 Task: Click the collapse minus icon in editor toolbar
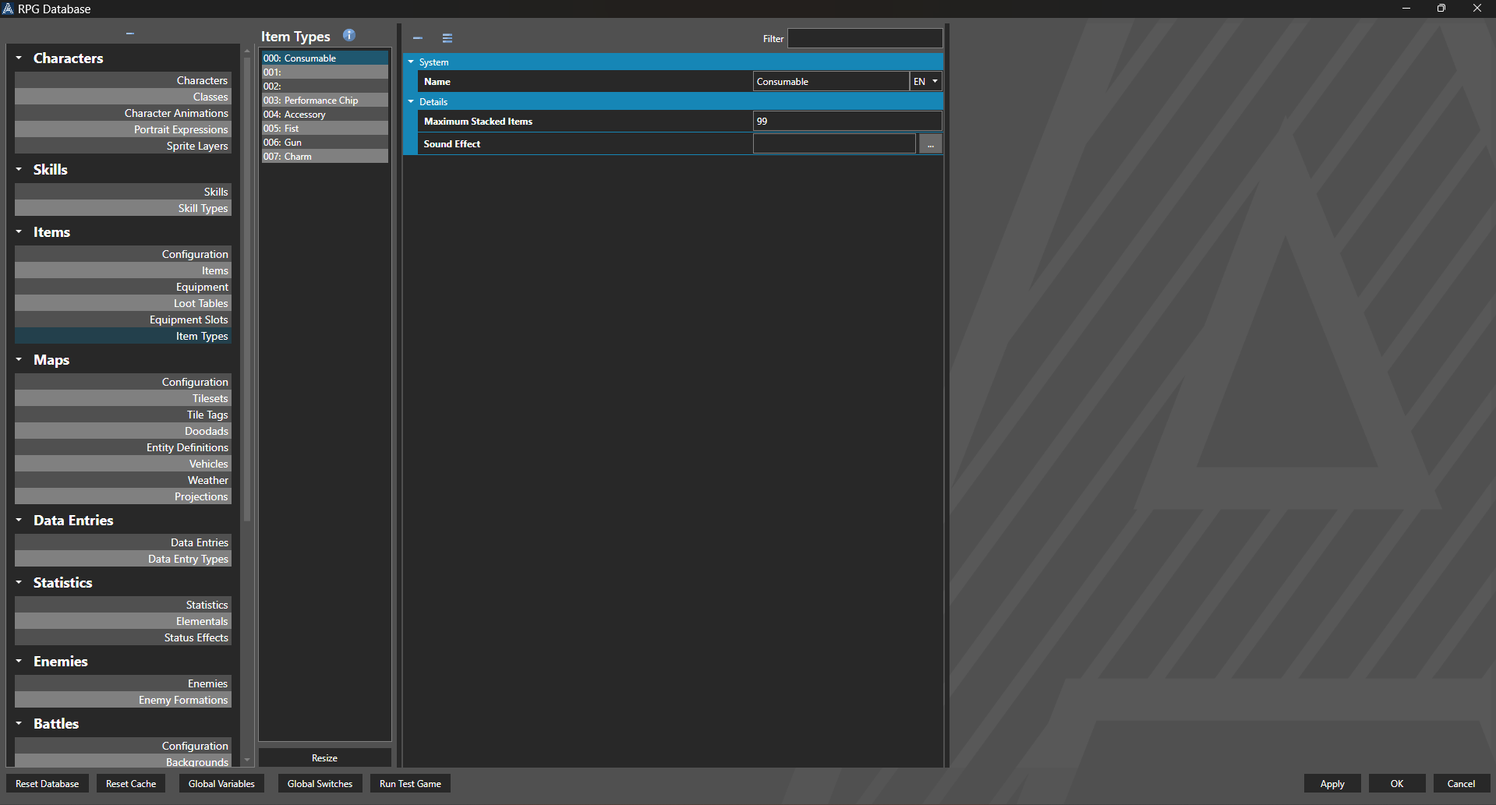coord(417,37)
